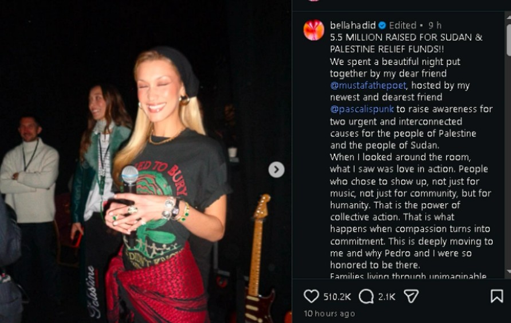511x323 pixels.
Task: Visit the @mustafathepoet mention
Action: [368, 85]
